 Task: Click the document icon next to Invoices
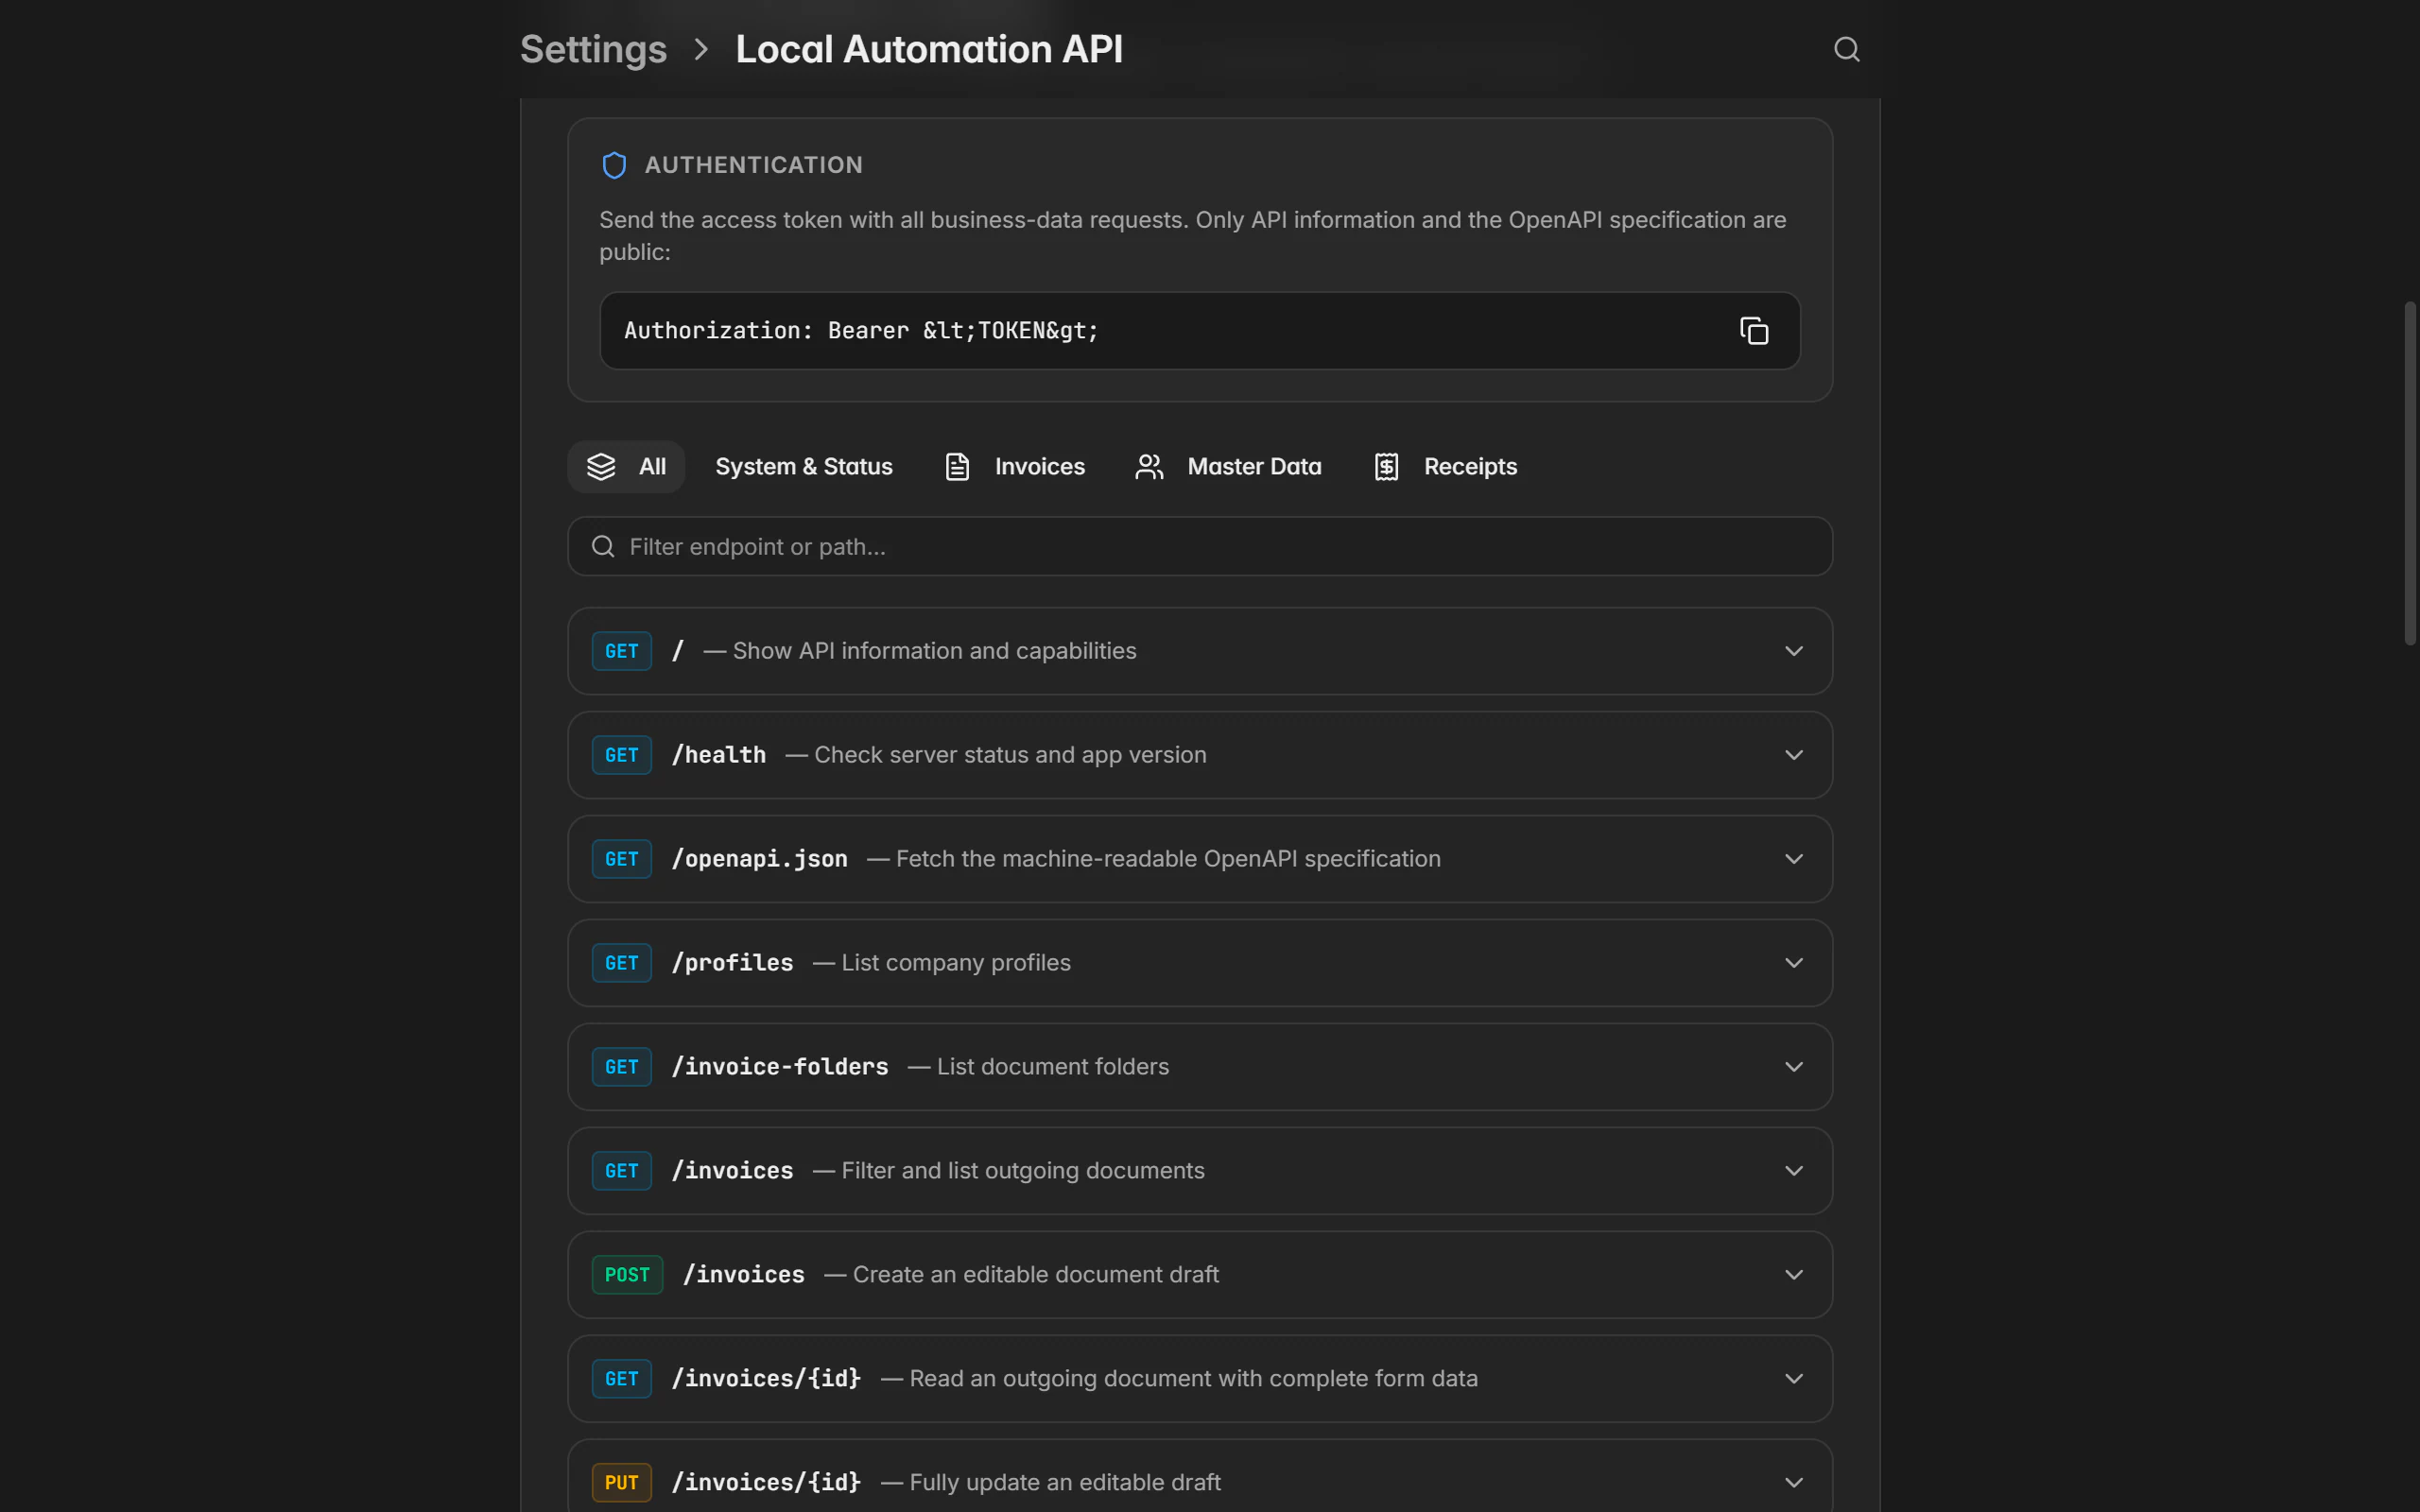coord(957,466)
